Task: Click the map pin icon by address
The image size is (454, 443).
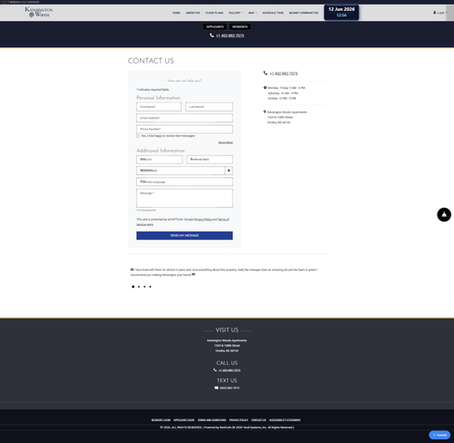Action: pyautogui.click(x=265, y=112)
